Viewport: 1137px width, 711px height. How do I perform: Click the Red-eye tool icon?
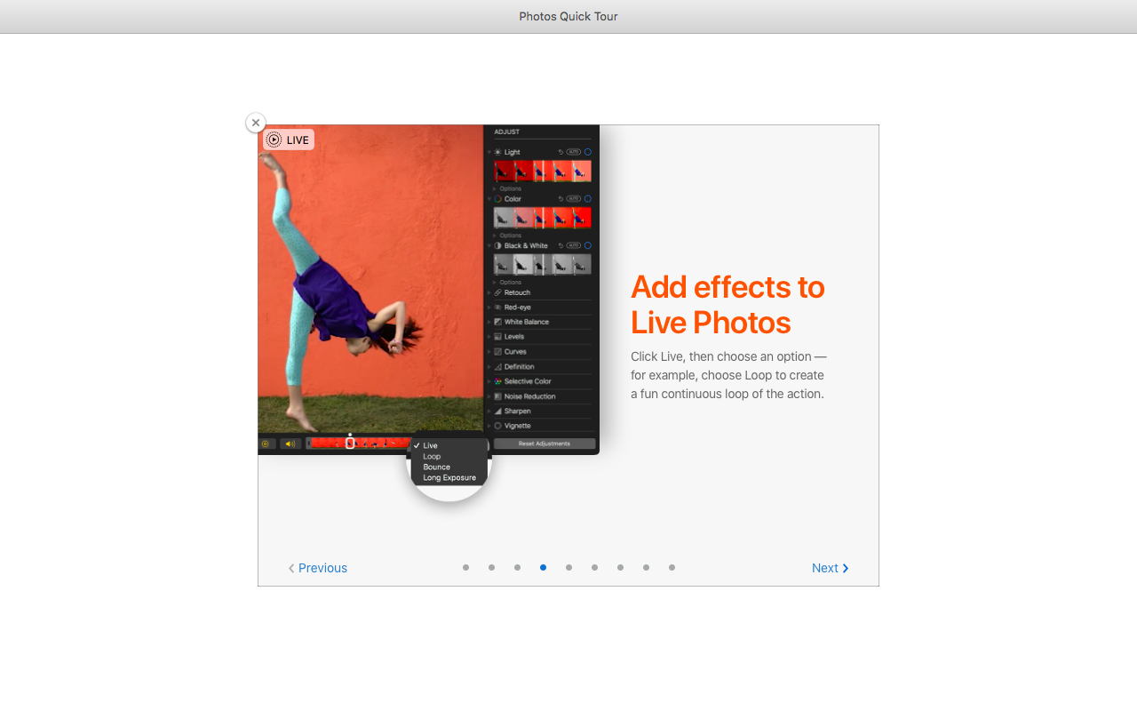[497, 308]
